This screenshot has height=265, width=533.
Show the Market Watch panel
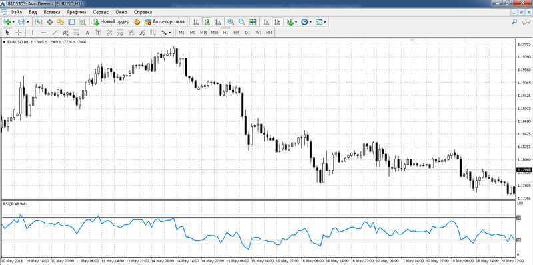click(39, 22)
